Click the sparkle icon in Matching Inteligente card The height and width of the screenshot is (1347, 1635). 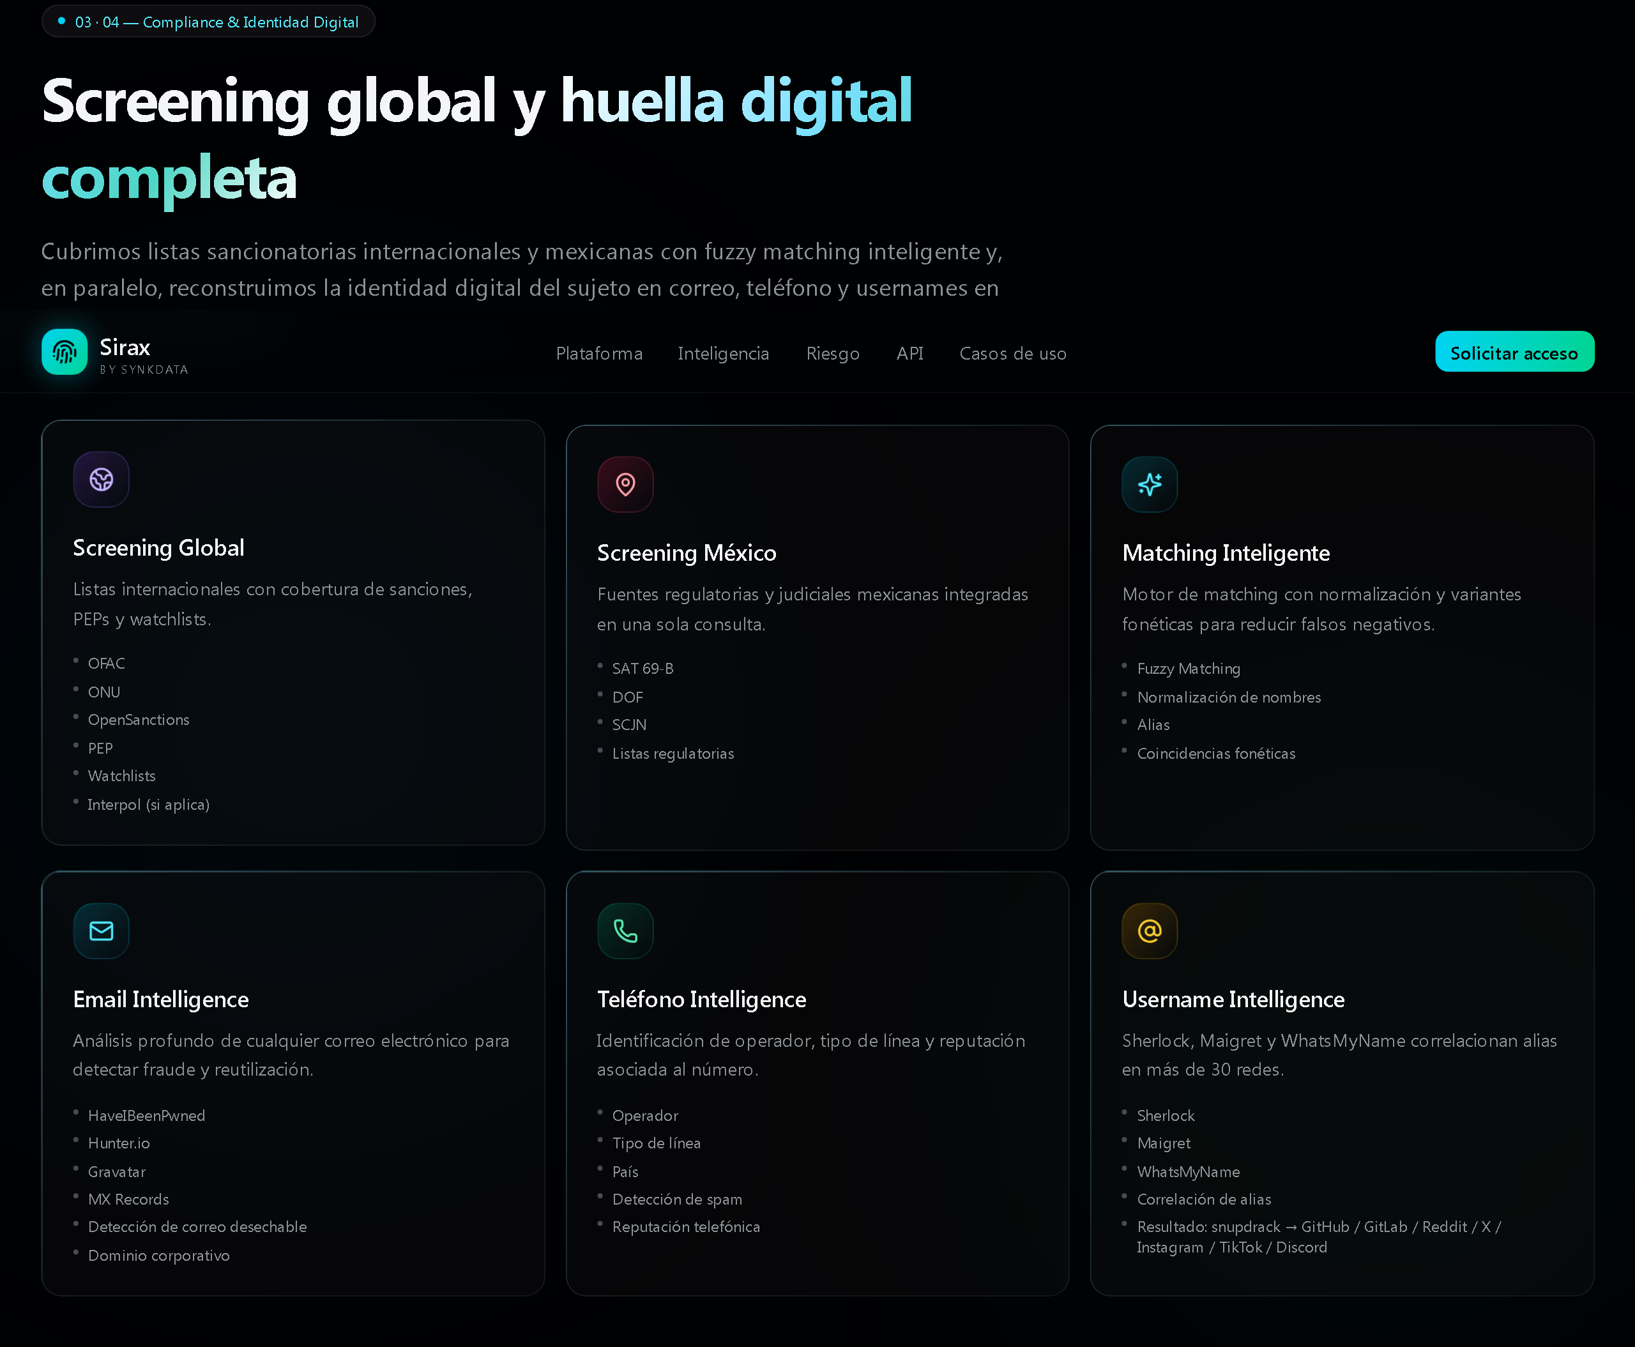point(1150,484)
